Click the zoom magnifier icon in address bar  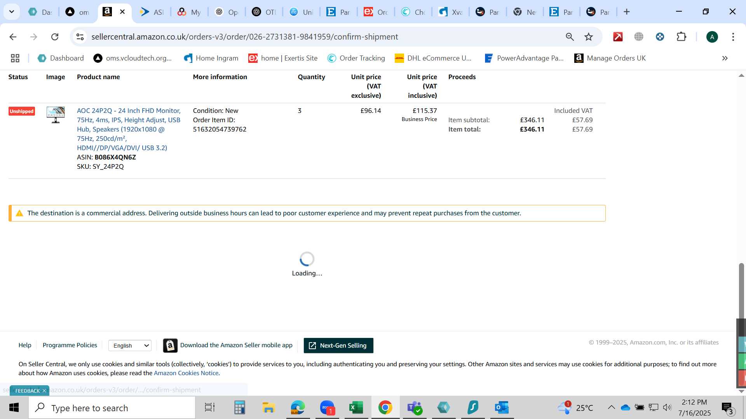570,37
